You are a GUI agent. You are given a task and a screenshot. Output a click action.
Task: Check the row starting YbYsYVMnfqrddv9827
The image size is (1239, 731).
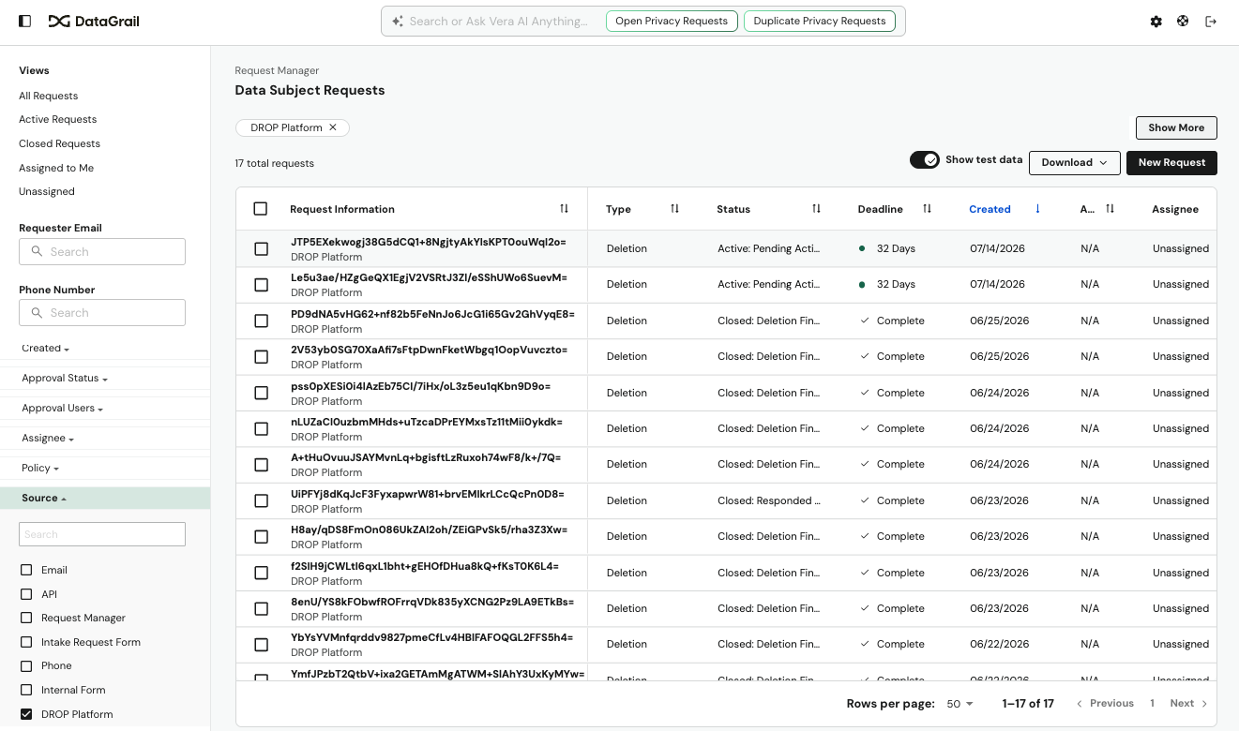[261, 644]
